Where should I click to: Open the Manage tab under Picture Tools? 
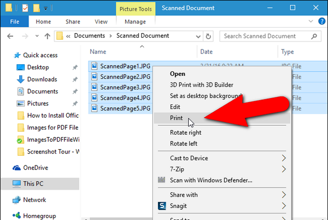pyautogui.click(x=135, y=22)
